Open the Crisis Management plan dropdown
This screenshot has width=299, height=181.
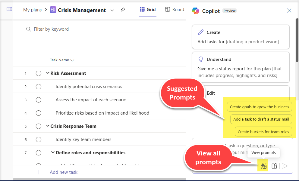pyautogui.click(x=112, y=10)
